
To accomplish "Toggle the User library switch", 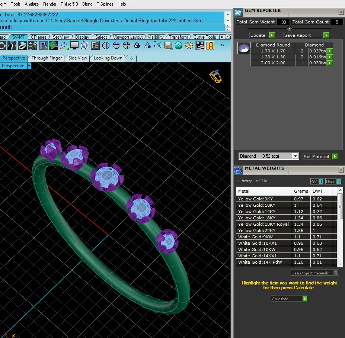I will point(339,181).
